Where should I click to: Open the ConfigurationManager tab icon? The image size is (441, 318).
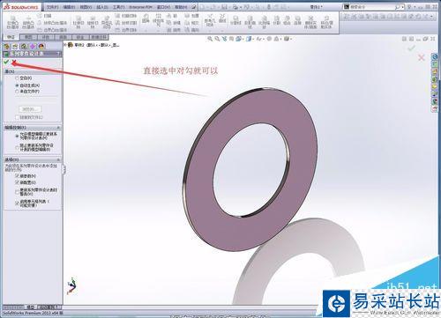(x=24, y=47)
